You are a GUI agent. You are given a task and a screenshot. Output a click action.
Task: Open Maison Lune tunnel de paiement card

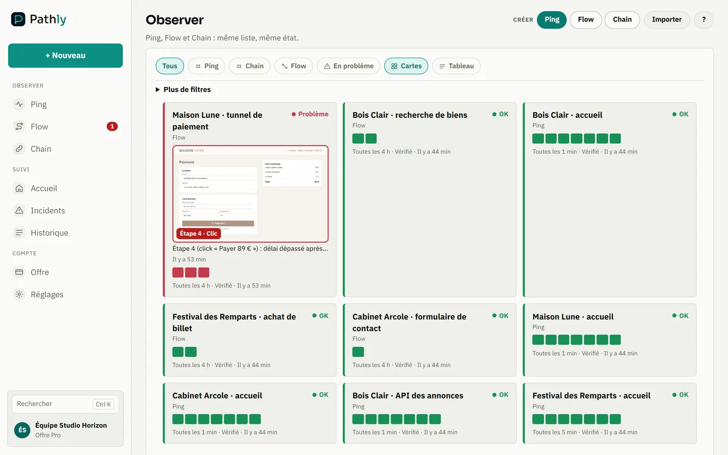[x=250, y=200]
